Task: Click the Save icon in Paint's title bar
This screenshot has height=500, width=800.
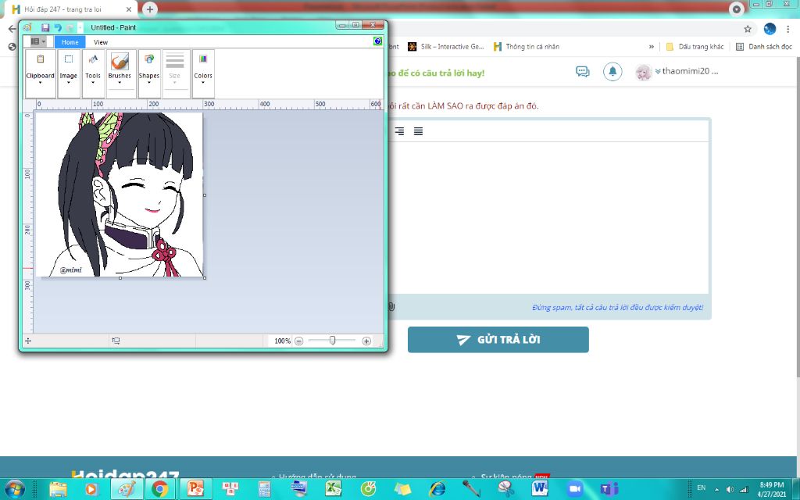Action: click(x=45, y=27)
